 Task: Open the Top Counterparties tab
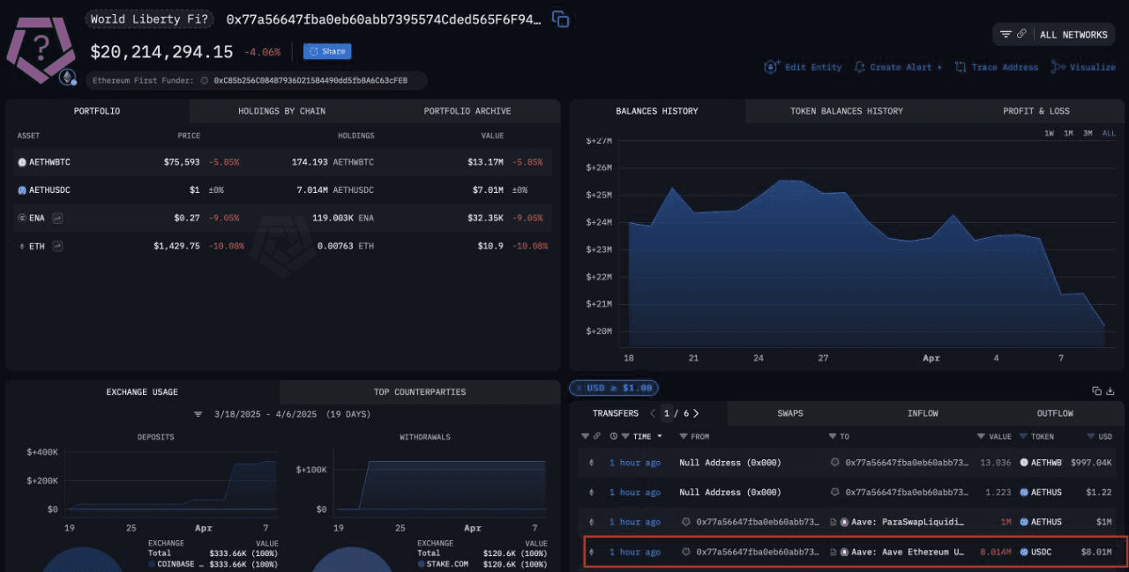pos(419,391)
